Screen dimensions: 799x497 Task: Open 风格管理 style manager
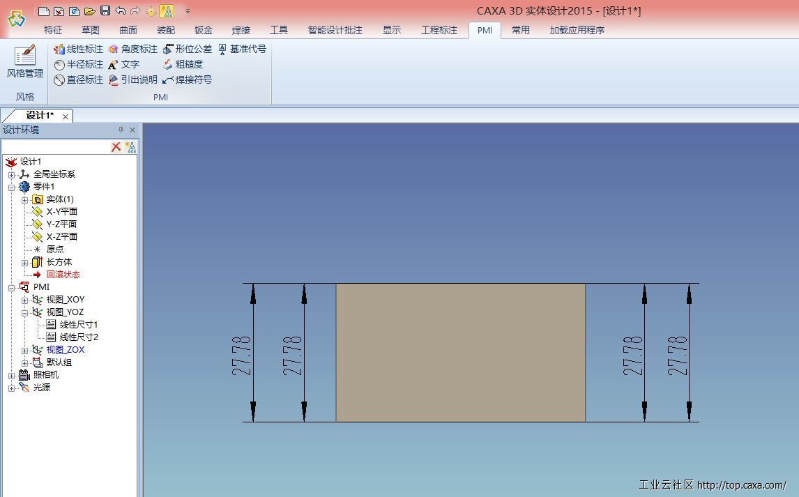(24, 61)
